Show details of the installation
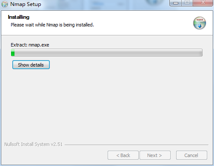Viewport: 214px width, 166px height. tap(31, 65)
